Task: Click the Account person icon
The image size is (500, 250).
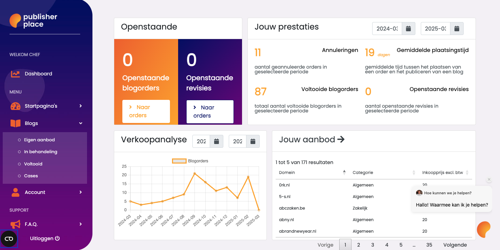Action: [x=15, y=192]
